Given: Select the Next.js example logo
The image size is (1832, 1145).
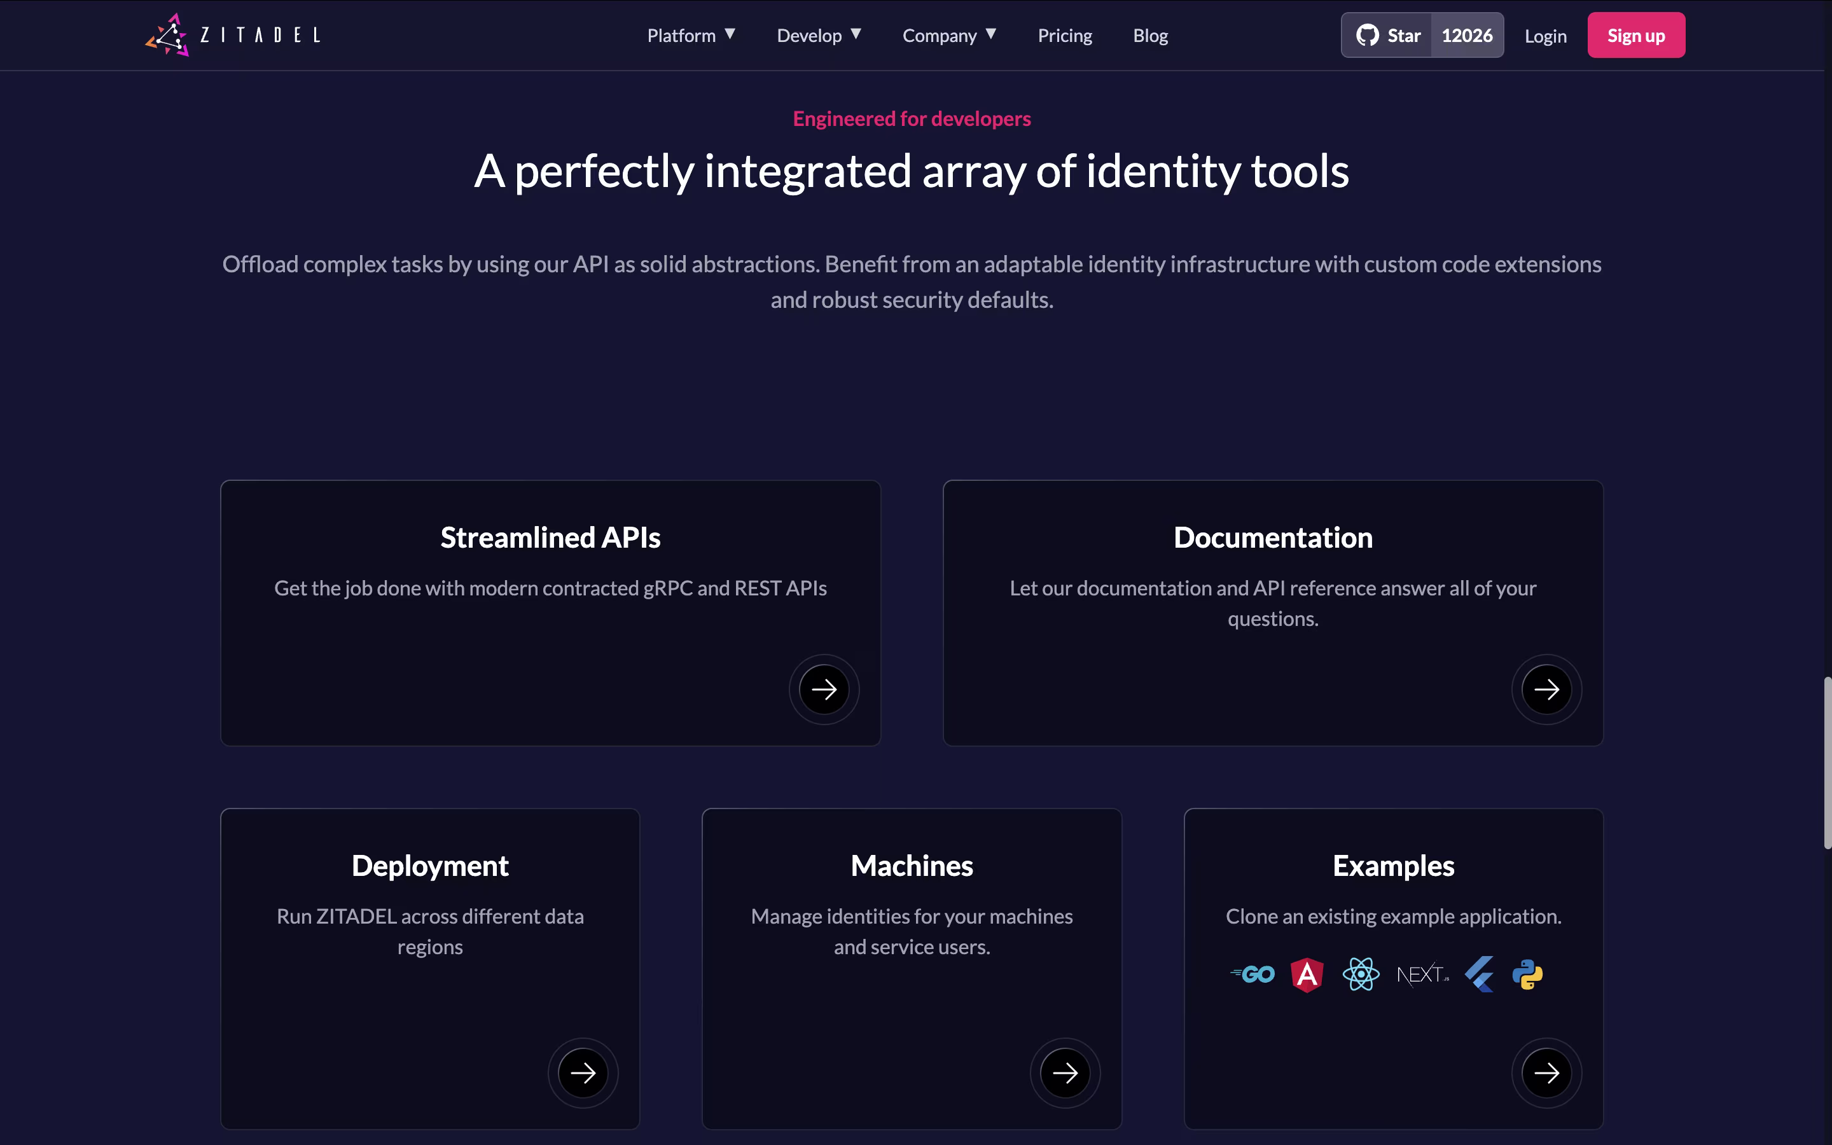Looking at the screenshot, I should click(1422, 975).
